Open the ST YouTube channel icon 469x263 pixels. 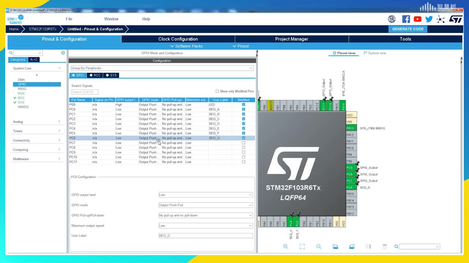pyautogui.click(x=417, y=19)
